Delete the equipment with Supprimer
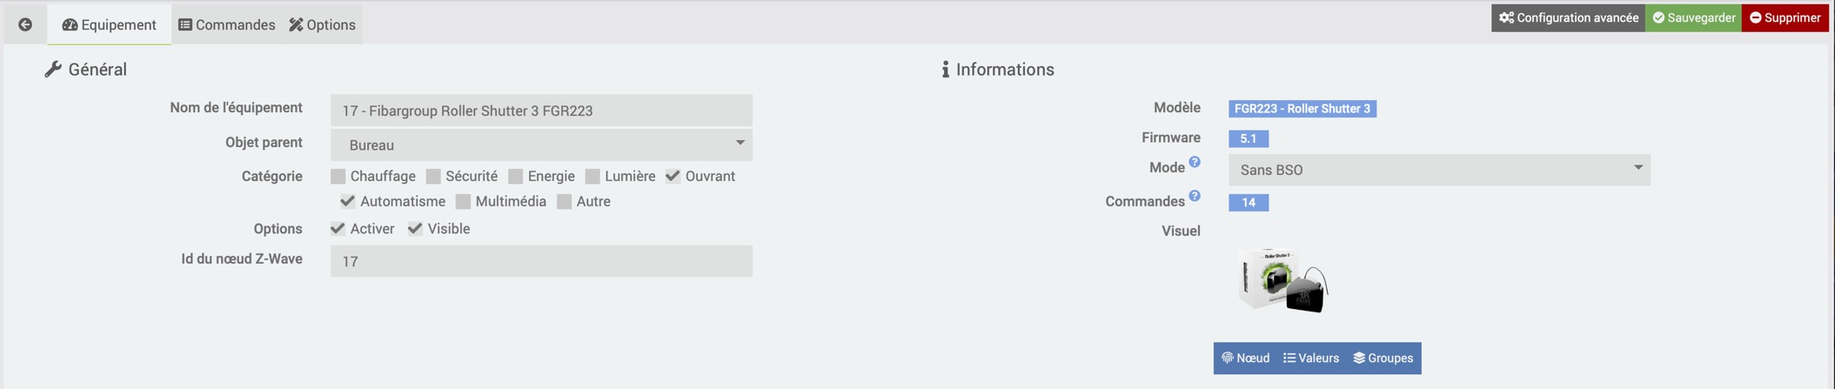Screen dimensions: 1835x389 tap(1785, 17)
